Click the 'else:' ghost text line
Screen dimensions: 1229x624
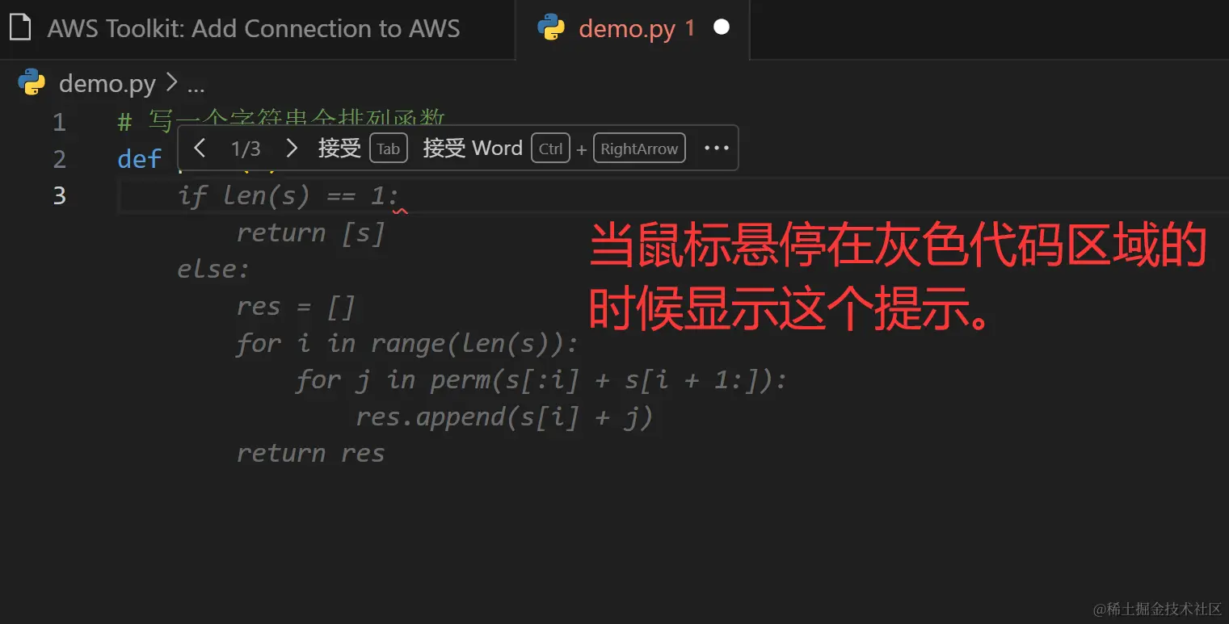click(x=213, y=269)
